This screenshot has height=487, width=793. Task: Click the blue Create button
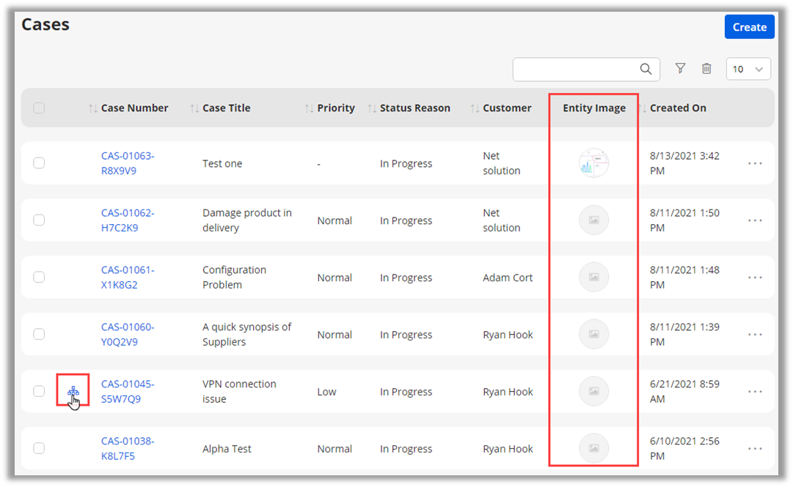pos(749,27)
